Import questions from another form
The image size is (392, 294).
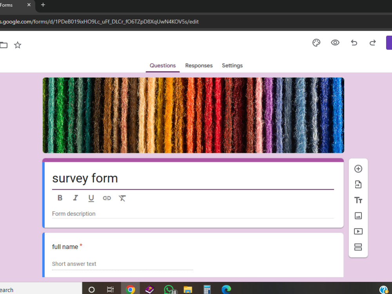(x=358, y=185)
